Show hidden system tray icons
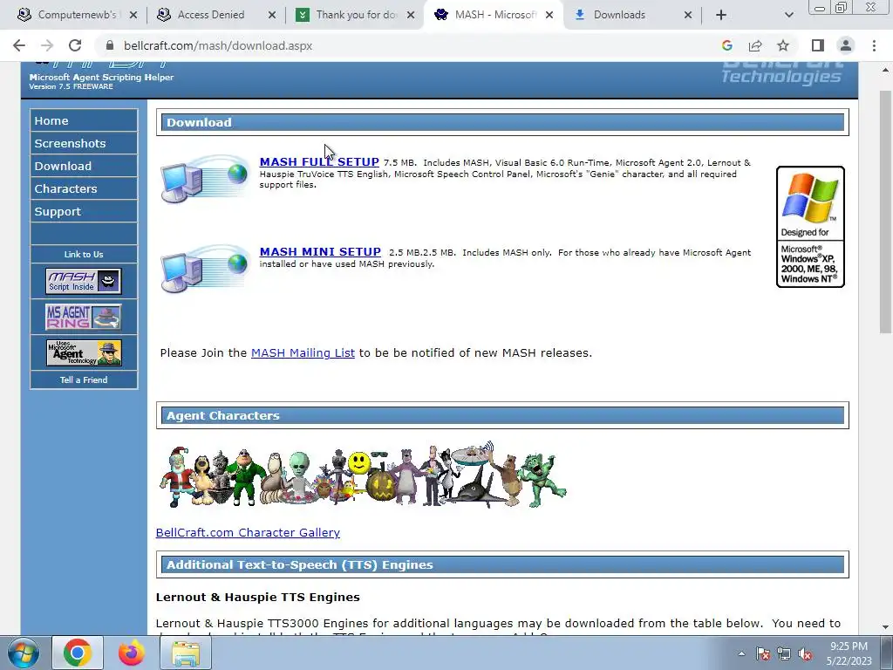The image size is (893, 670). tap(741, 653)
